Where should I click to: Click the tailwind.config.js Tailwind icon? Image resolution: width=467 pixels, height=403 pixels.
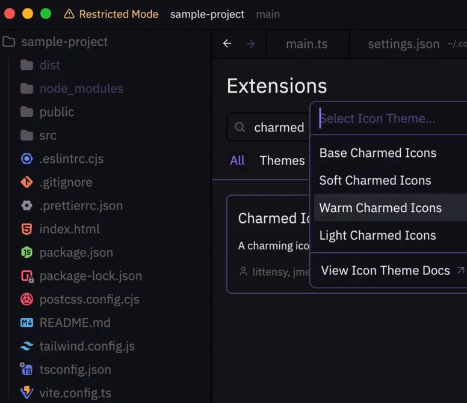pyautogui.click(x=27, y=346)
